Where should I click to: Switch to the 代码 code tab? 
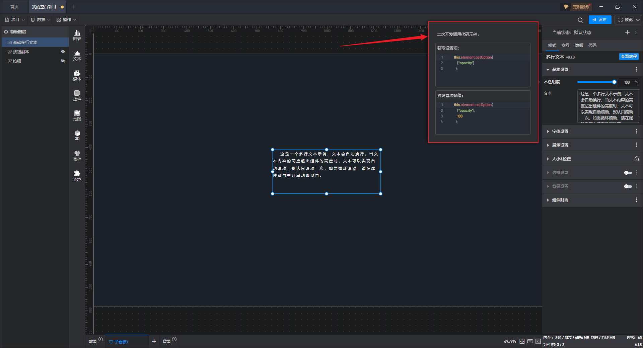coord(592,46)
